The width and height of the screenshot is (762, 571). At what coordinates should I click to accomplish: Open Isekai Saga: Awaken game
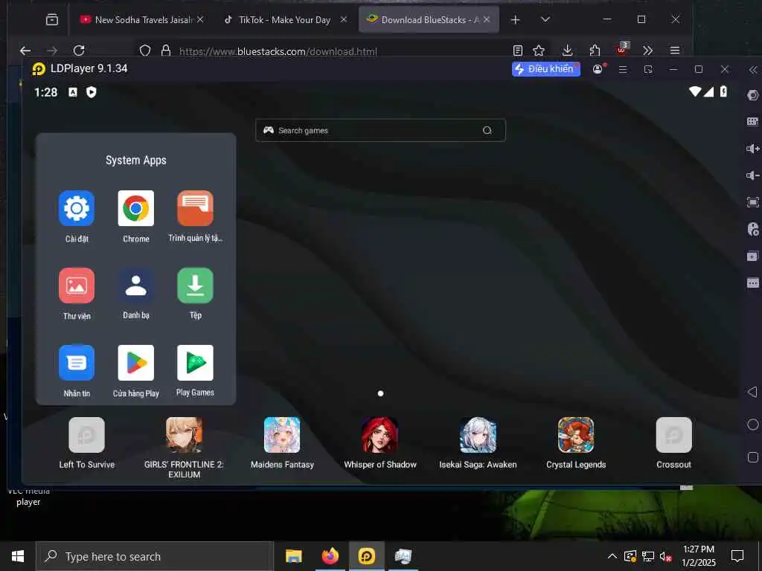[x=478, y=435]
